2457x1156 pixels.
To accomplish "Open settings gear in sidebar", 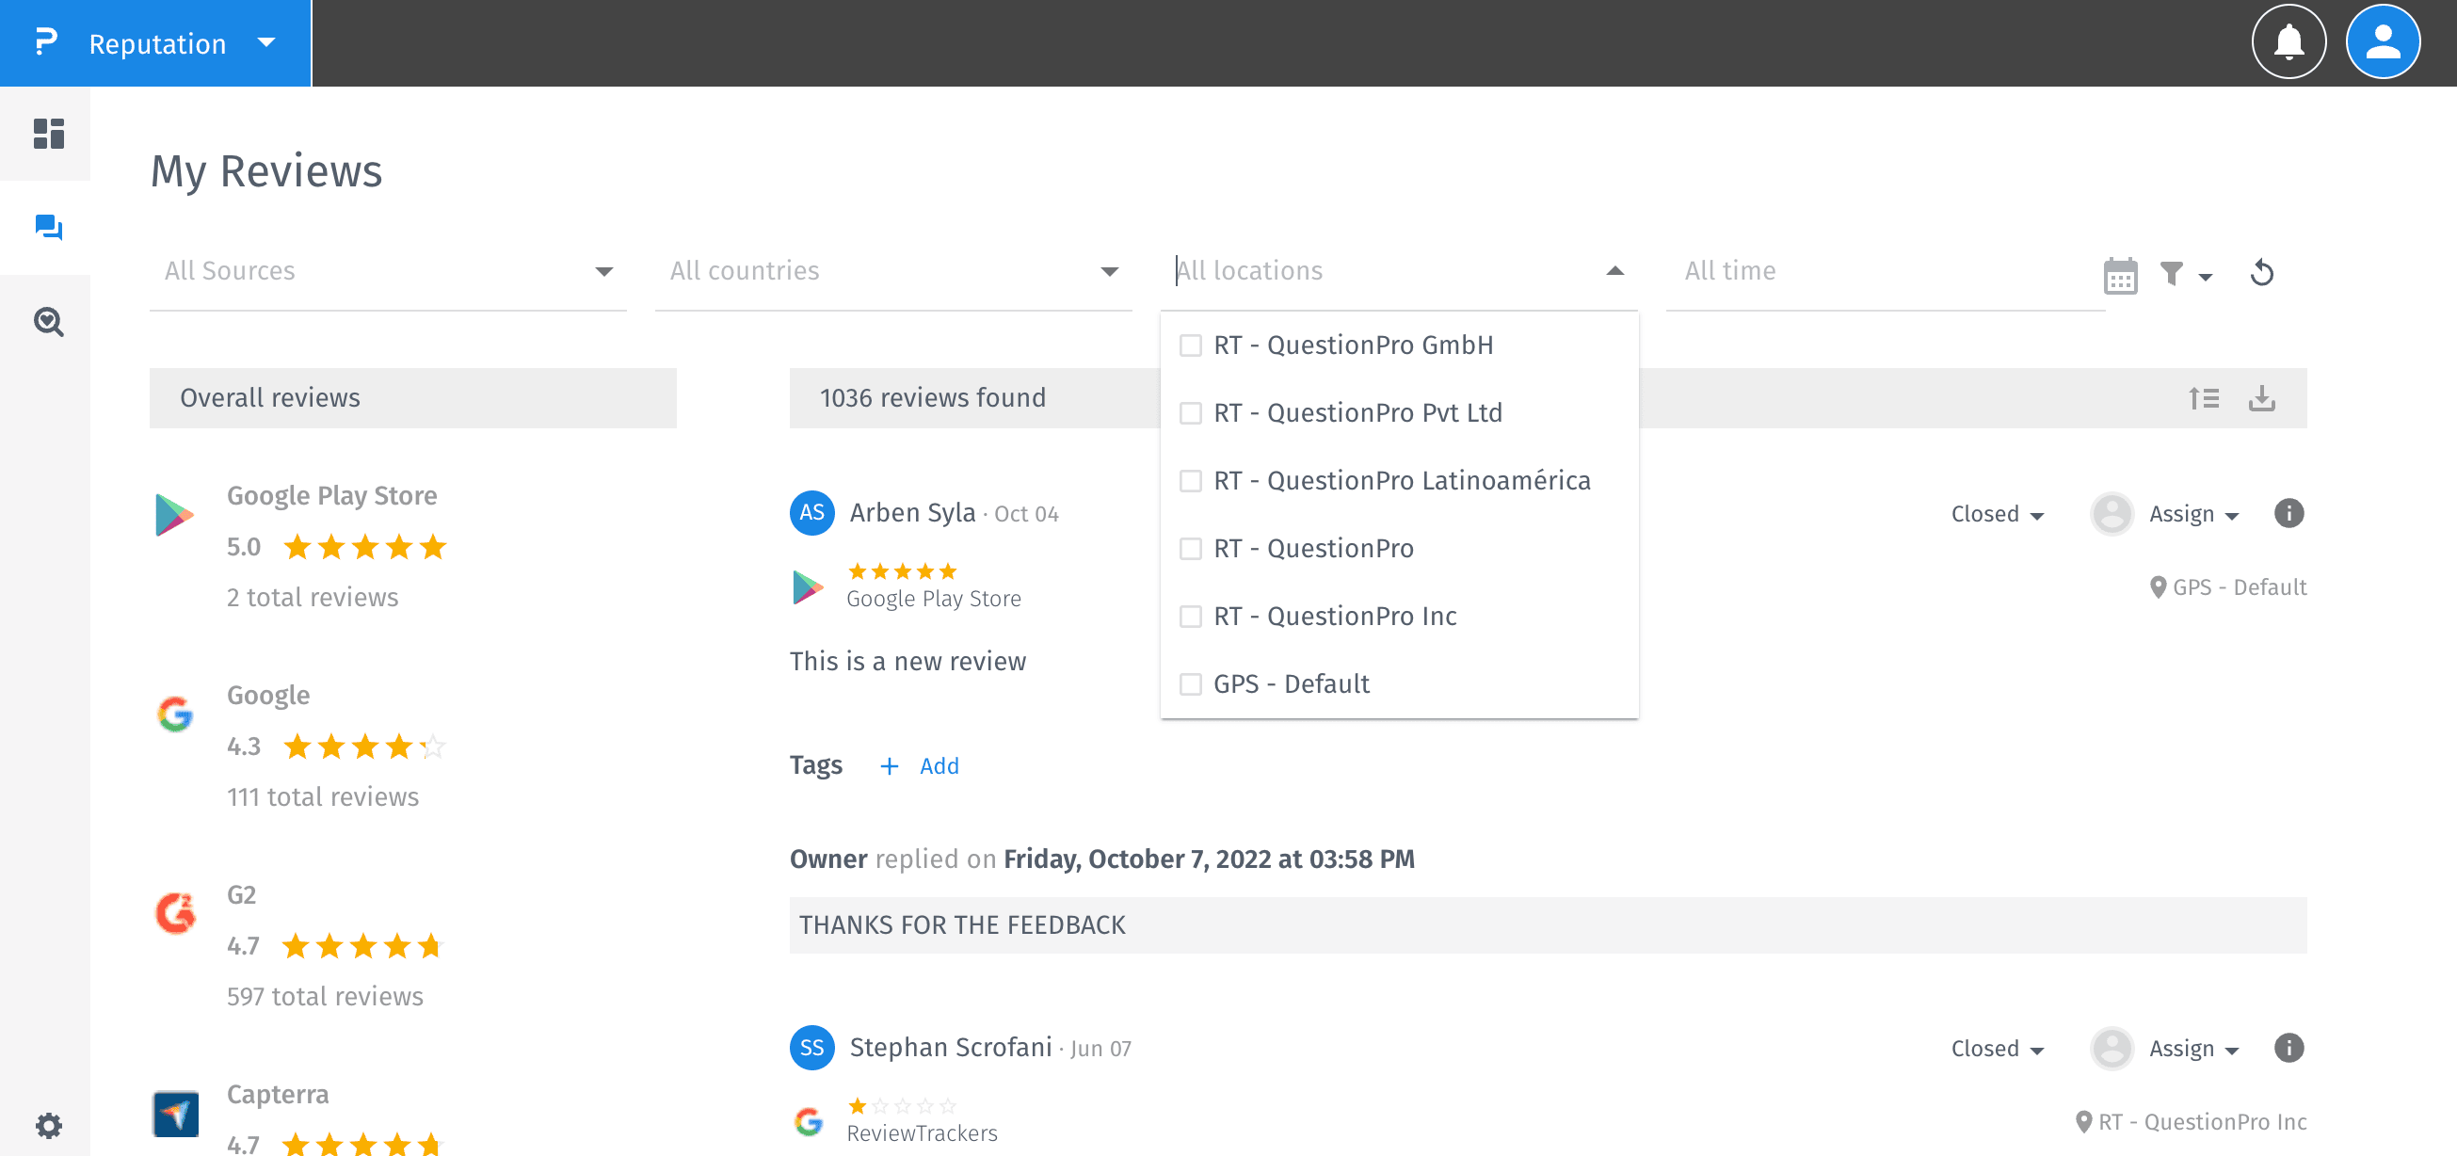I will point(49,1126).
